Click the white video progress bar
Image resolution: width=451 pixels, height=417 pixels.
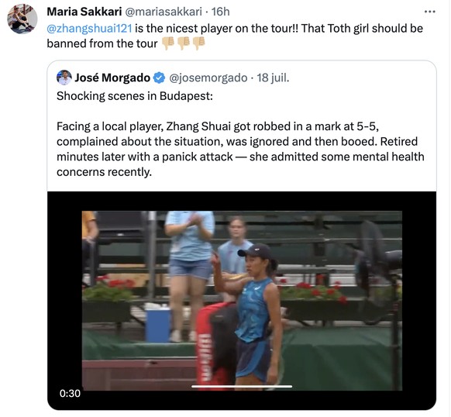pyautogui.click(x=242, y=387)
